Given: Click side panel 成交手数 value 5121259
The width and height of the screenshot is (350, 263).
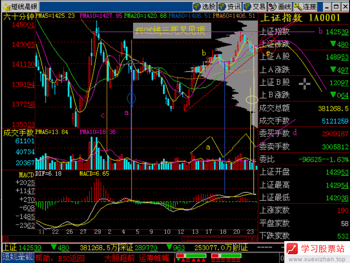Looking at the screenshot, I should 335,121.
